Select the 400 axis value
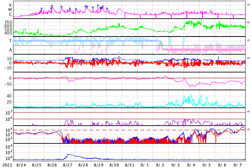252x168 pixels. pos(8,33)
